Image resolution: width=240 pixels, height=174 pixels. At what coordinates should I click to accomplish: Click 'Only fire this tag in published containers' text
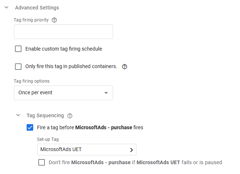coord(71,67)
